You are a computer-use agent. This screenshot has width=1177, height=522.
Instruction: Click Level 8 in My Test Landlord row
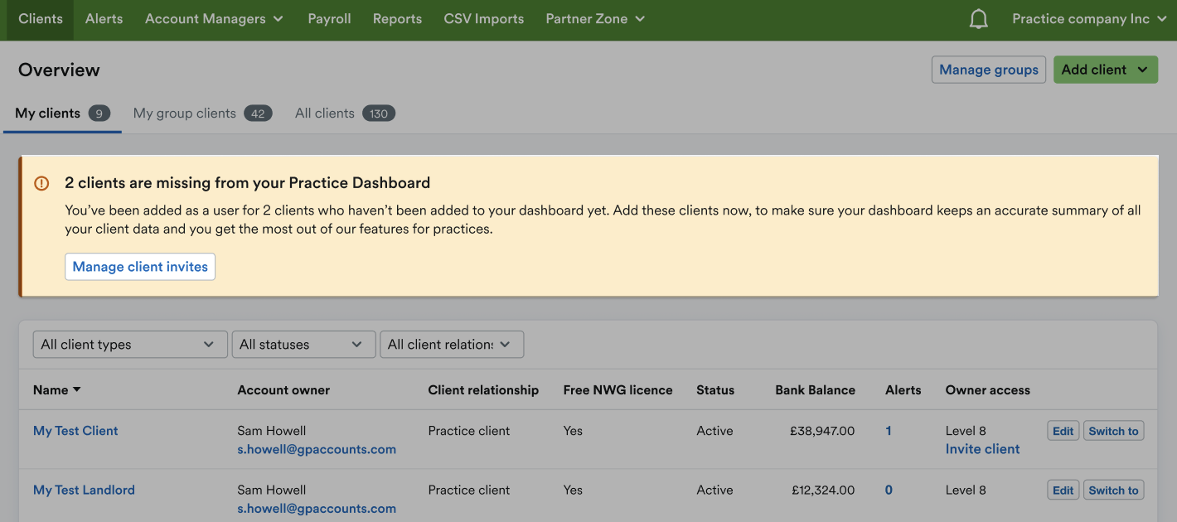pos(966,491)
